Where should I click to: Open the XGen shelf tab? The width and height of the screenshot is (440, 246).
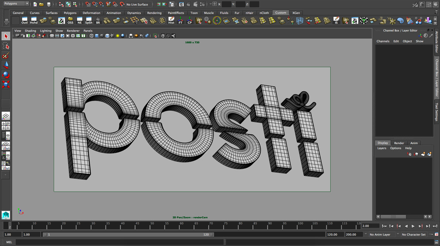tap(296, 13)
